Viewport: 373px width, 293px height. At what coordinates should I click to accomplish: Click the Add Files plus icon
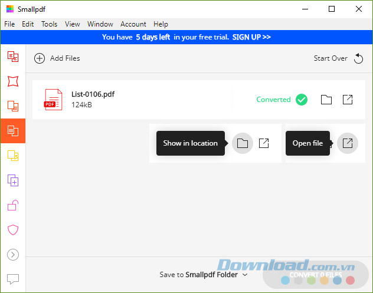click(40, 58)
